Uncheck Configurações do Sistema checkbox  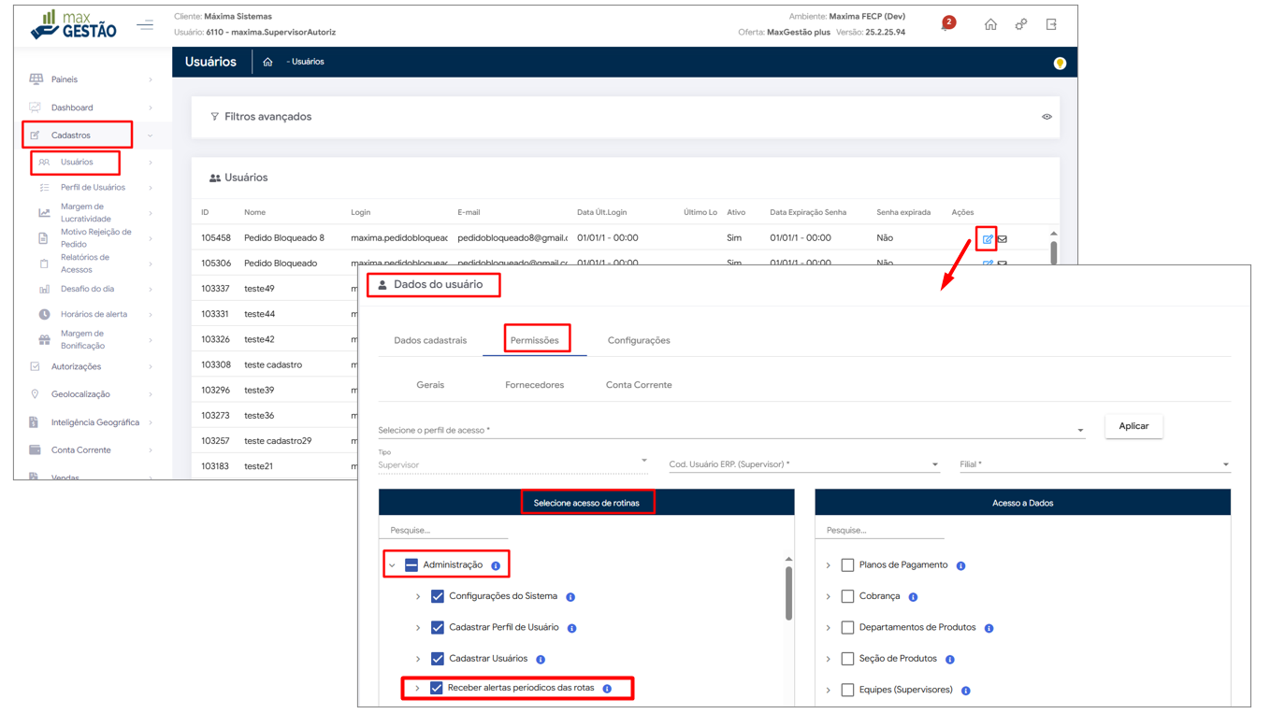(x=438, y=596)
